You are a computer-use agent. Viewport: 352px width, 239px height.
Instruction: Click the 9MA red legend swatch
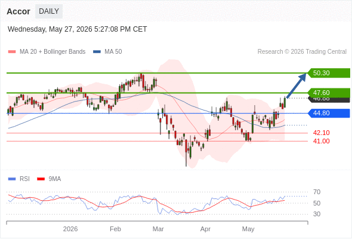tap(41, 179)
